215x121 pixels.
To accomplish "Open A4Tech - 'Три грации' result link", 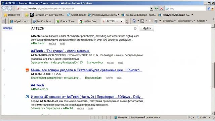I will (60, 51).
